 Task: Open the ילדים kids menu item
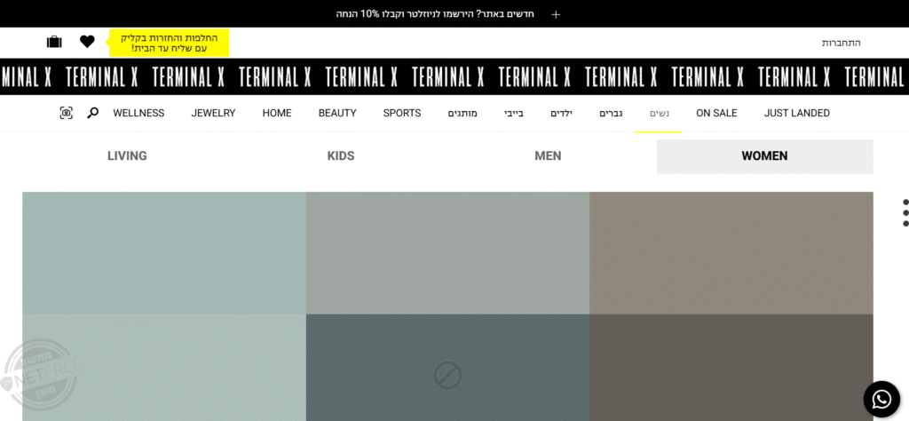tap(561, 113)
